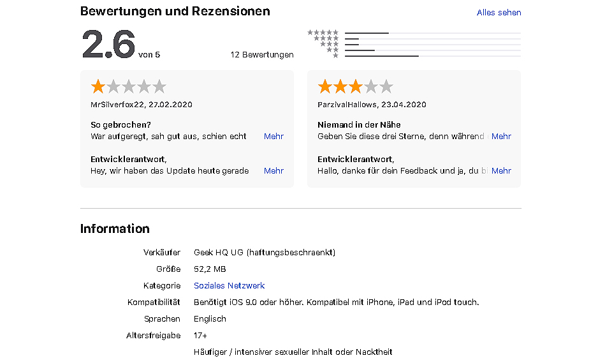Click the three-star icons in rating histogram
This screenshot has height=358, width=612.
330,44
